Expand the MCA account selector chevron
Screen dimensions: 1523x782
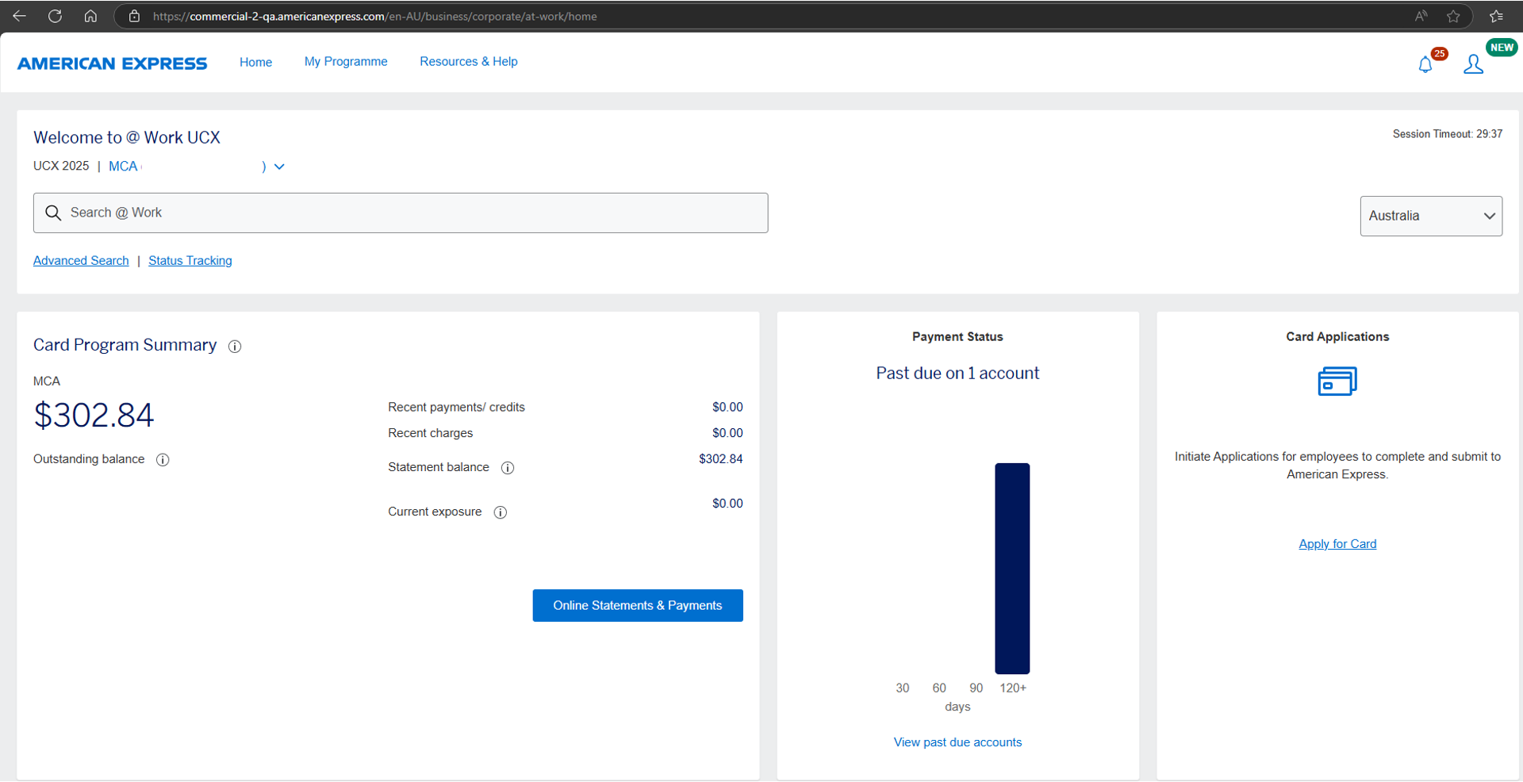(x=279, y=167)
